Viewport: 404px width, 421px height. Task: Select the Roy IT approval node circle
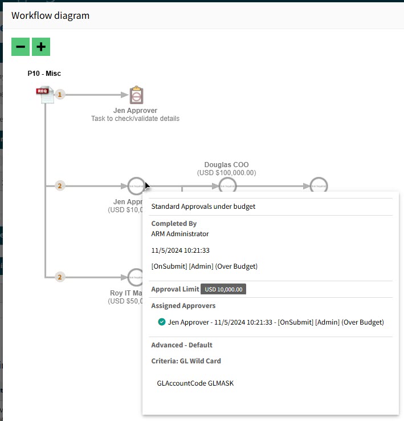[136, 277]
